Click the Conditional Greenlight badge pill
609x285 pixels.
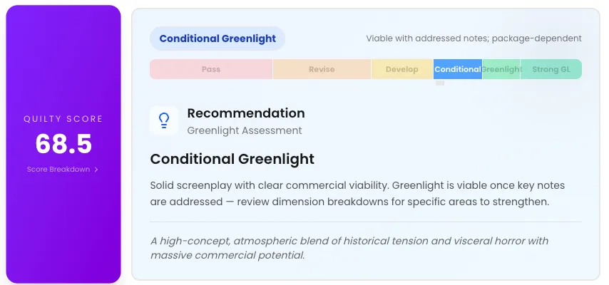[x=217, y=38]
